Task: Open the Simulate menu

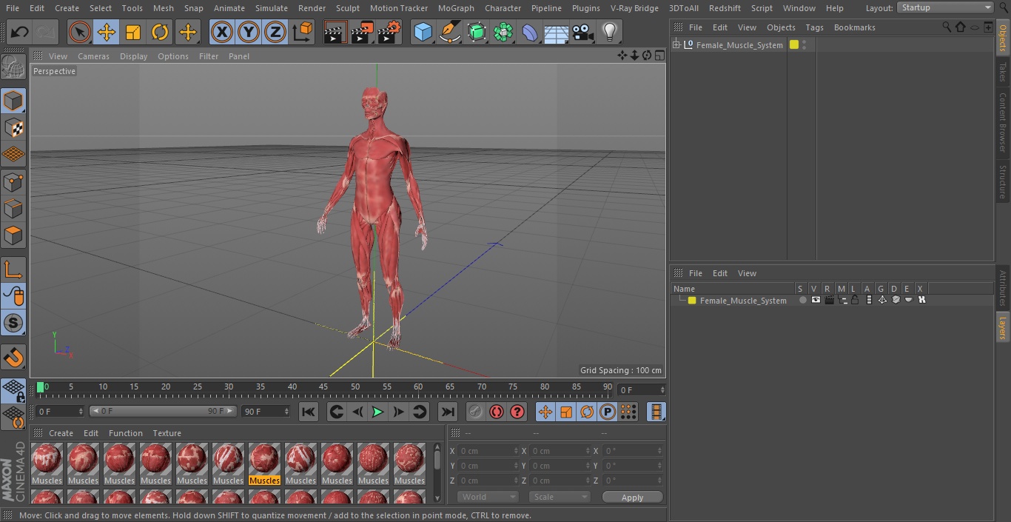Action: click(x=272, y=8)
